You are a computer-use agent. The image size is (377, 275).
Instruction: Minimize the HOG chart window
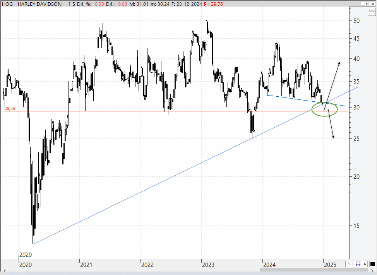pyautogui.click(x=363, y=4)
